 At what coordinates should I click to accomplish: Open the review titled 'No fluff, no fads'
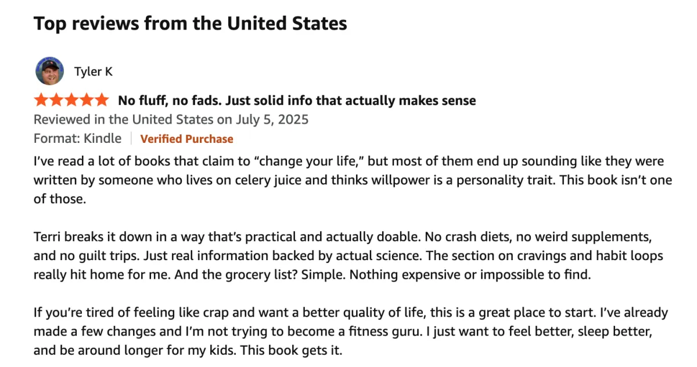pyautogui.click(x=297, y=100)
